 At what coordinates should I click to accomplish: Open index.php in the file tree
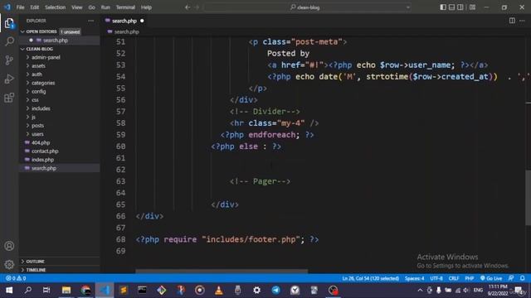(x=42, y=160)
